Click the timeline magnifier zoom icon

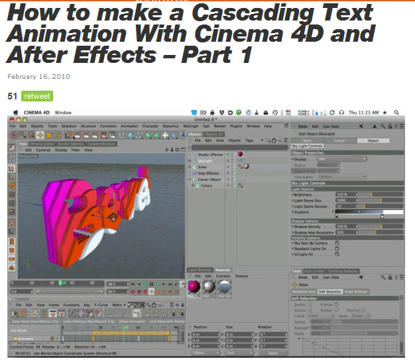point(148,305)
